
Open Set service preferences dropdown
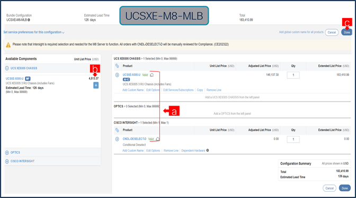pyautogui.click(x=34, y=32)
